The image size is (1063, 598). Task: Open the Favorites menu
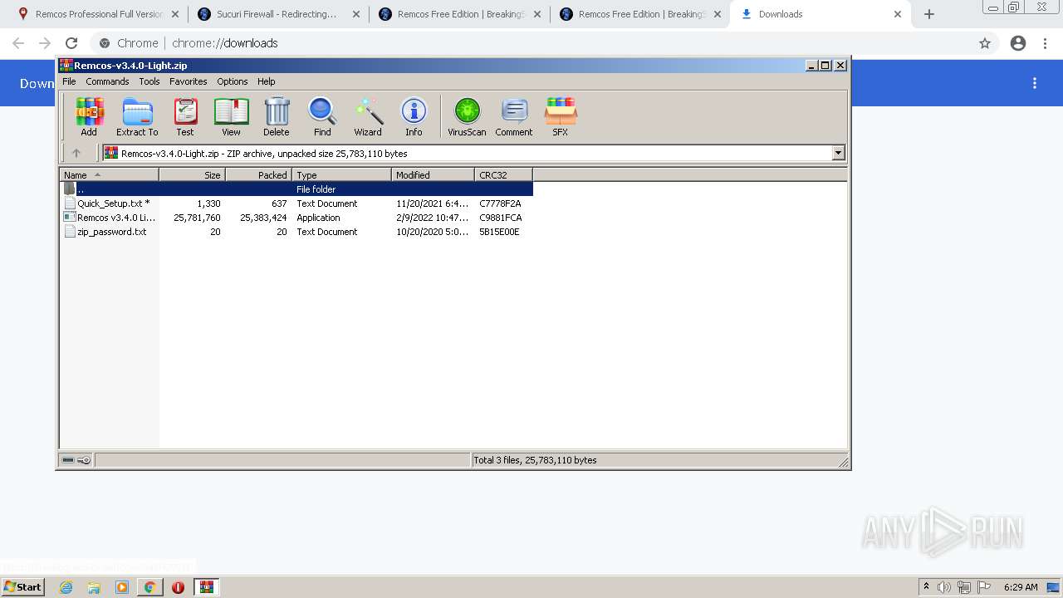tap(189, 81)
